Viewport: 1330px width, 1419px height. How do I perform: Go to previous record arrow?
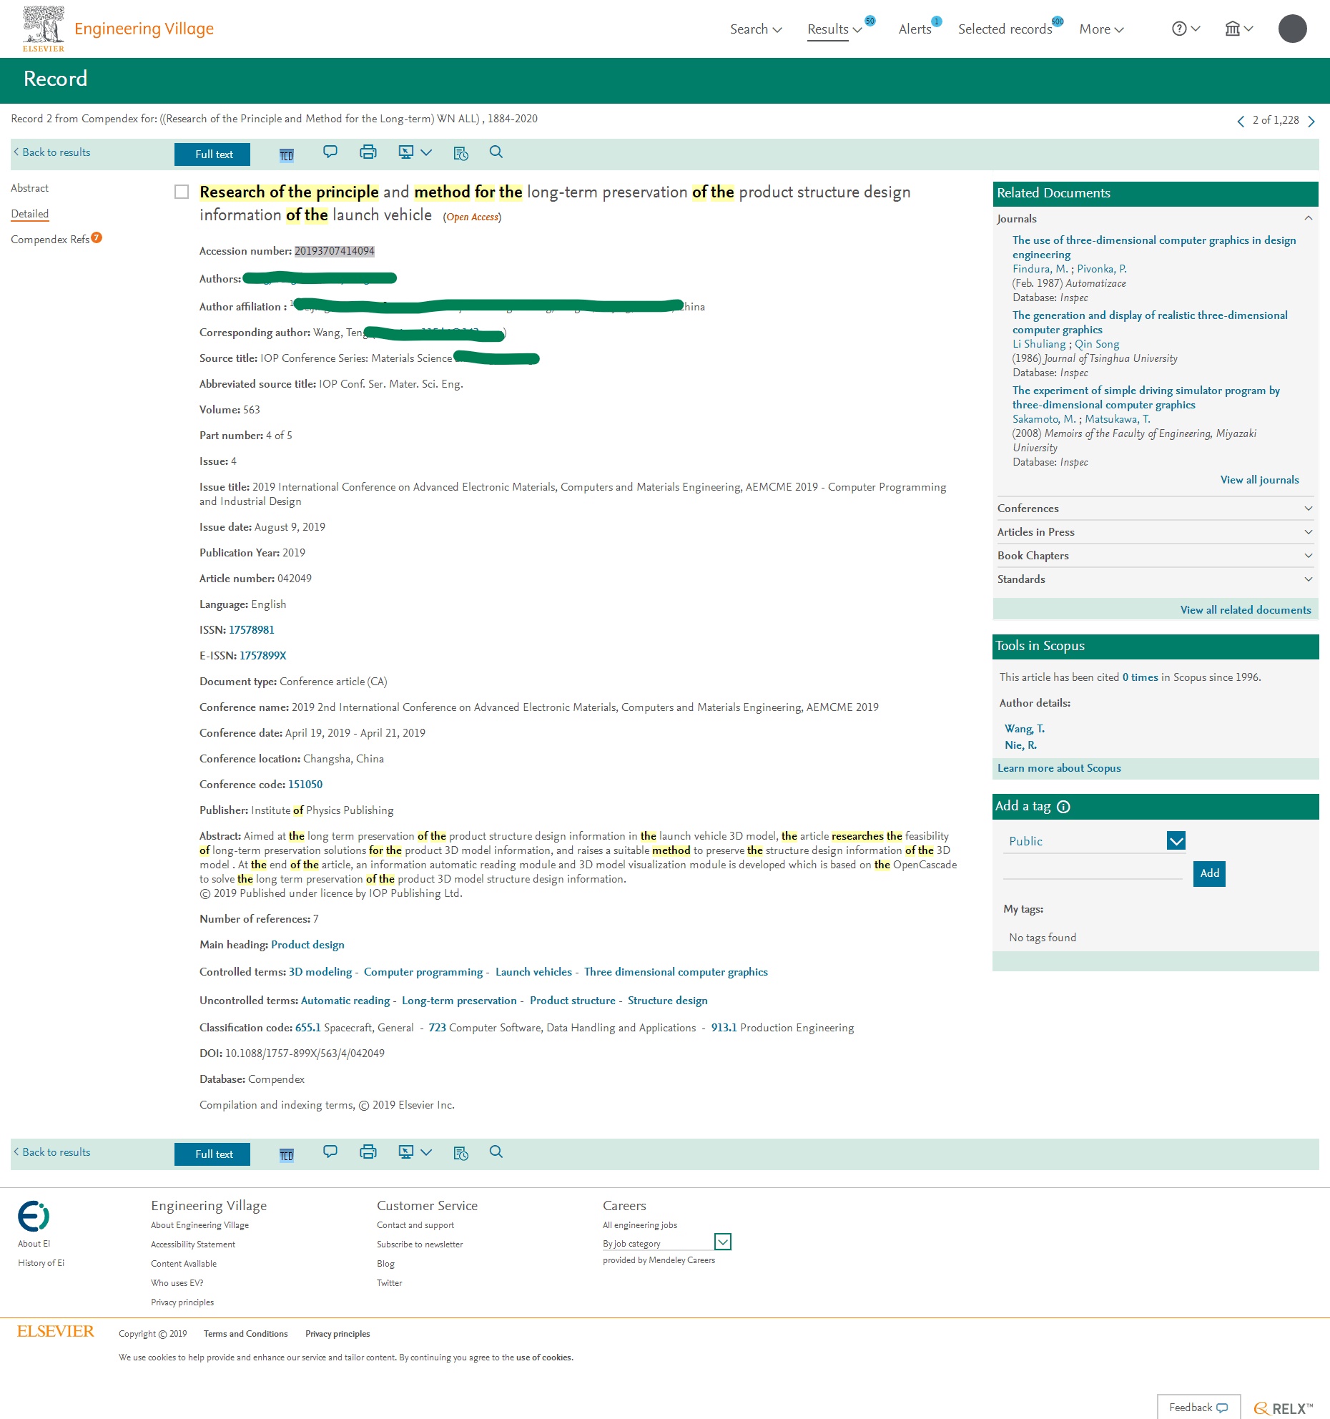click(1241, 121)
